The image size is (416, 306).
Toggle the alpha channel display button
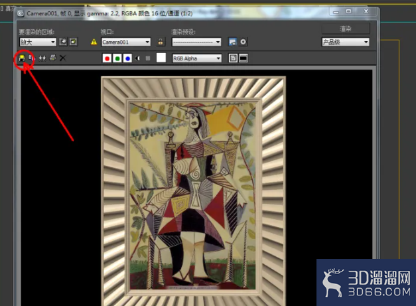point(138,58)
